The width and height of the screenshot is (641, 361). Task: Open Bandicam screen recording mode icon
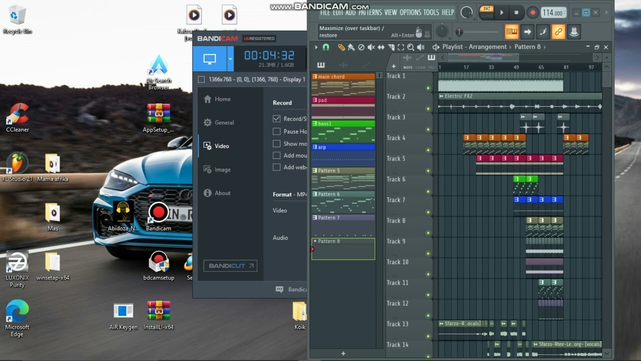tap(210, 59)
